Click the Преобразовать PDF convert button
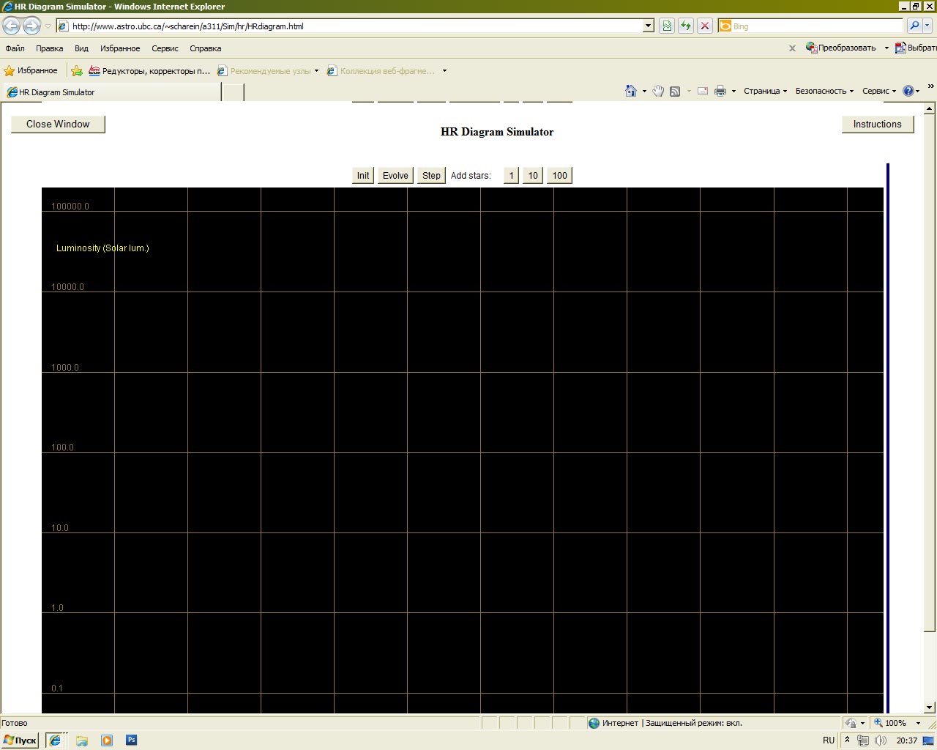 (840, 48)
